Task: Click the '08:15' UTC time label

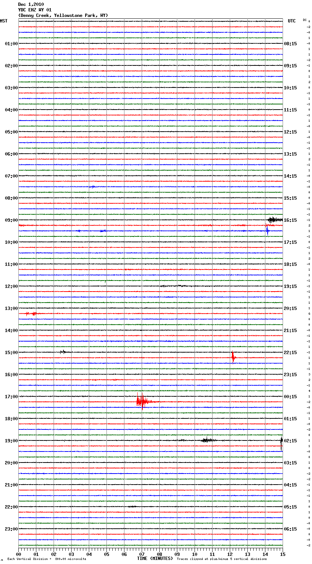Action: point(290,44)
